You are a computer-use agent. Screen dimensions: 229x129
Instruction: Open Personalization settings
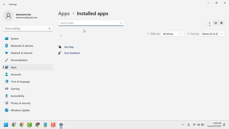[28, 60]
